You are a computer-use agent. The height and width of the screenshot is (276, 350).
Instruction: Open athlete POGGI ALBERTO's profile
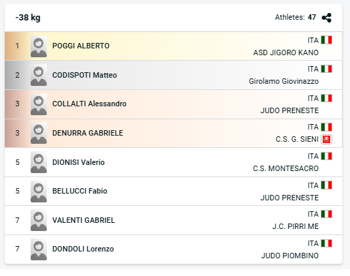(81, 46)
